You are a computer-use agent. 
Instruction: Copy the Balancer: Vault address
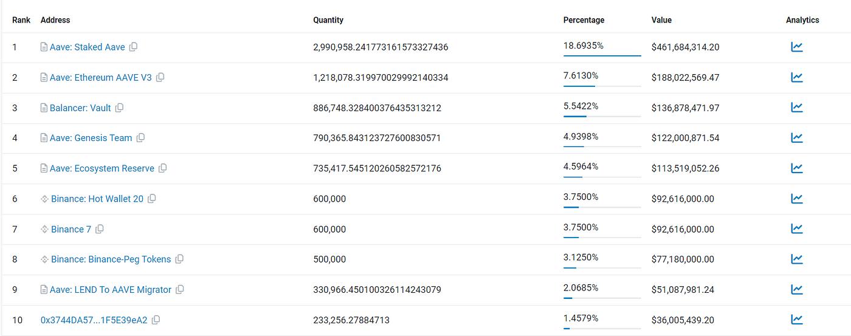coord(119,108)
